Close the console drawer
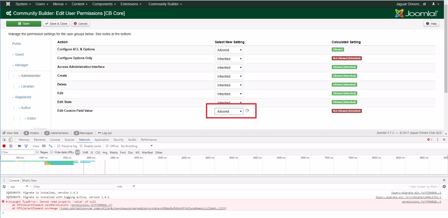The image size is (448, 218). coord(444,180)
